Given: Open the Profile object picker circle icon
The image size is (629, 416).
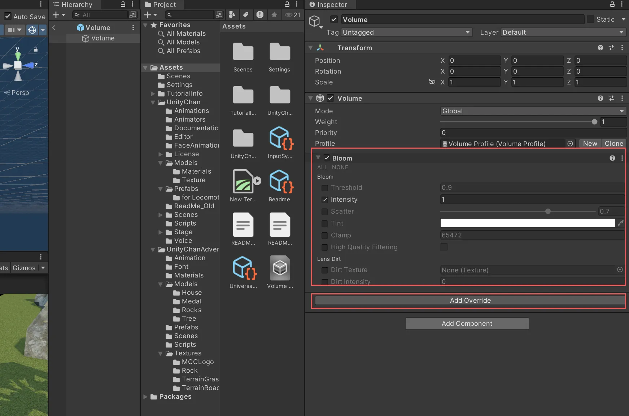Looking at the screenshot, I should coord(570,144).
